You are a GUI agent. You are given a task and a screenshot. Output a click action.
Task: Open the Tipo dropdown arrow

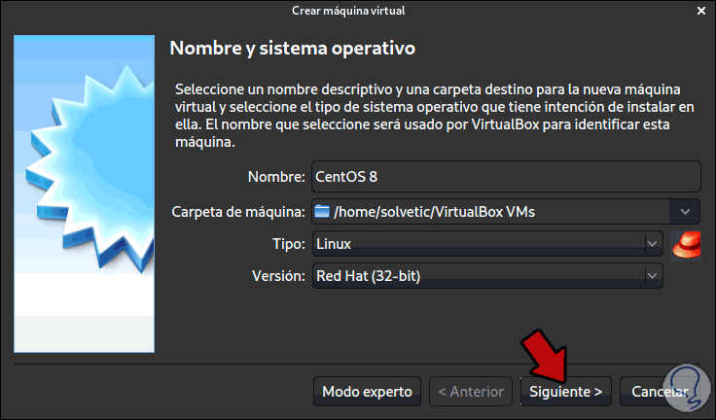click(x=652, y=244)
